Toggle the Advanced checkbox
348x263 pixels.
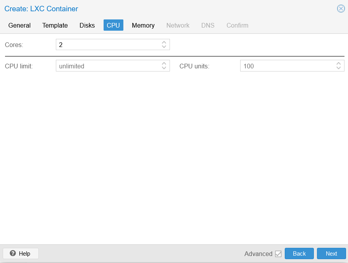[x=278, y=254]
